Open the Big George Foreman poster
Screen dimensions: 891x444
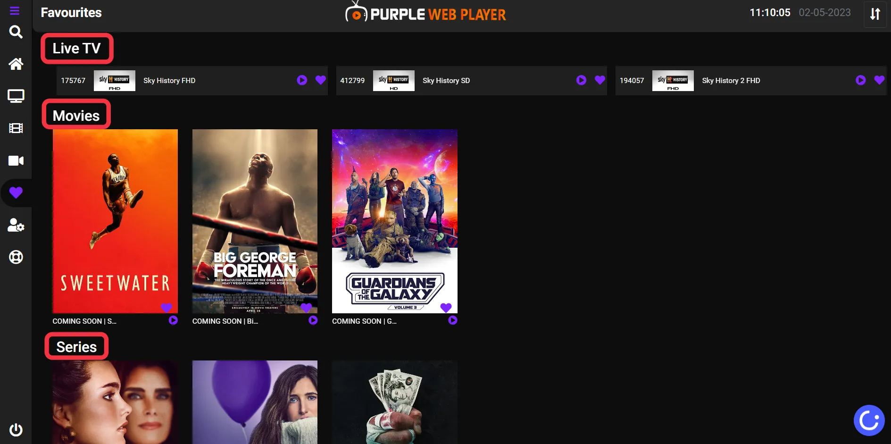point(255,221)
